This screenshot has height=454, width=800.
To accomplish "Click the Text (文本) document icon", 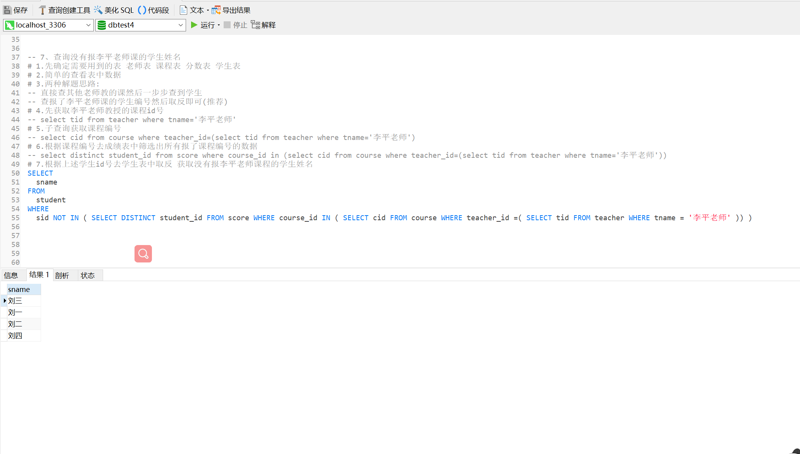I will pyautogui.click(x=183, y=10).
